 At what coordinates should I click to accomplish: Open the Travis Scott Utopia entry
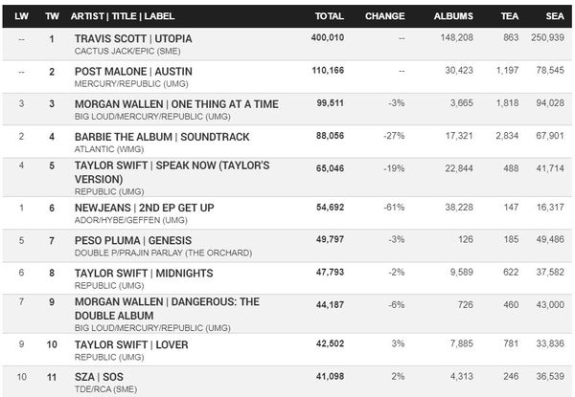pos(133,39)
